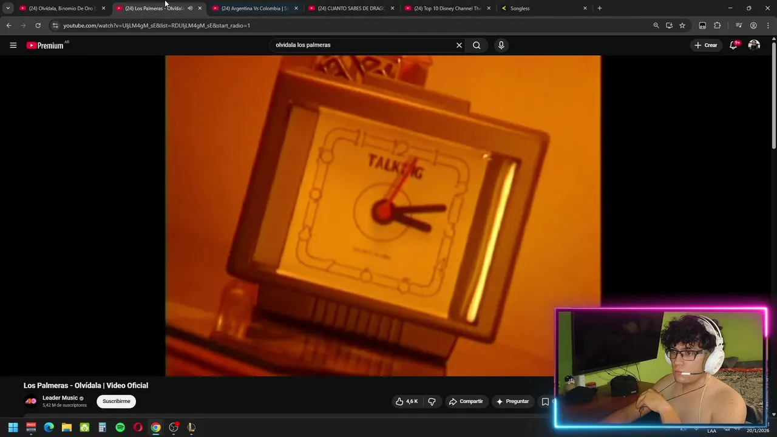
Task: Open OBS Studio from the taskbar
Action: (x=174, y=427)
